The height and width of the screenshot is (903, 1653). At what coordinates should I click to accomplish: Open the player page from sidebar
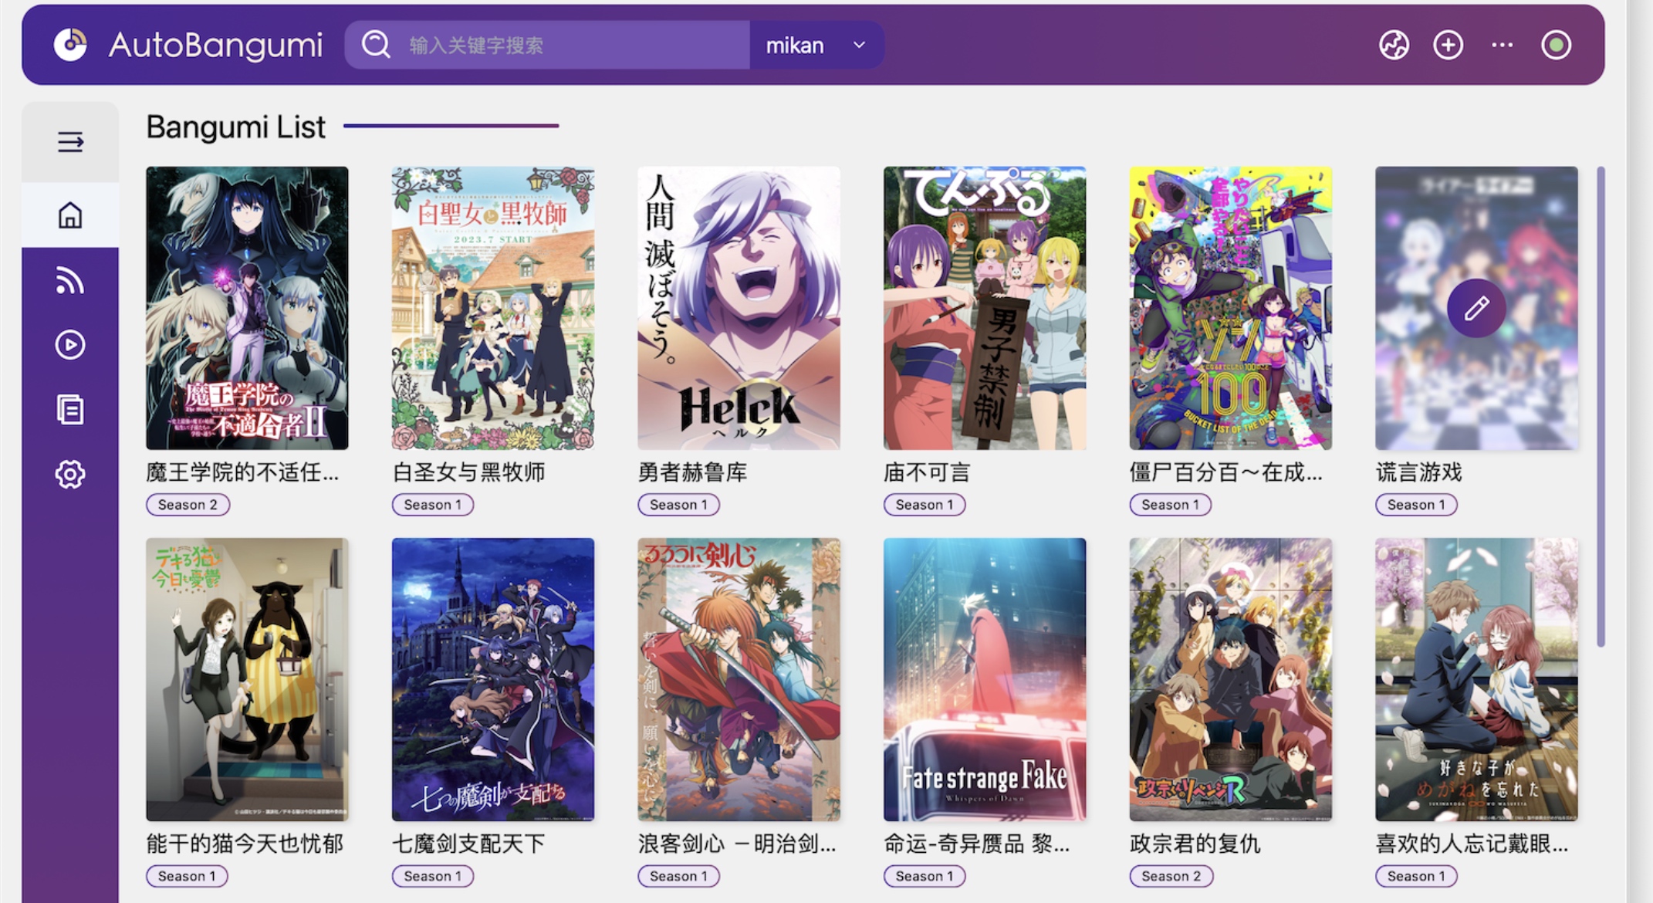point(69,345)
